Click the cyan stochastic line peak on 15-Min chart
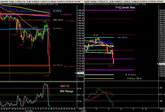 [45, 84]
